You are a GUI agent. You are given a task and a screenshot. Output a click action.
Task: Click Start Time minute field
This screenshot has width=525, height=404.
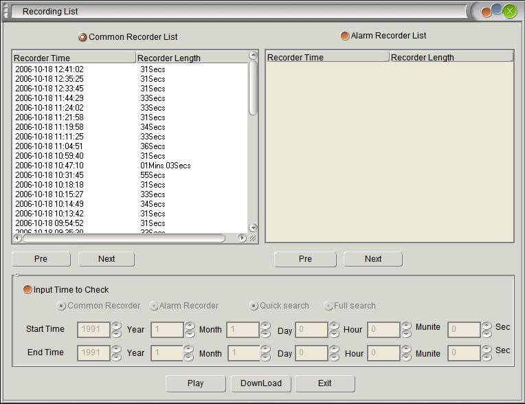coord(383,330)
